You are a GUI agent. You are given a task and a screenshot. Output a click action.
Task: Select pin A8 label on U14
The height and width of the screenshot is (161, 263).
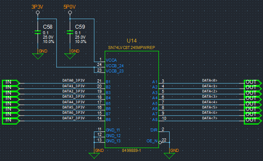155,120
